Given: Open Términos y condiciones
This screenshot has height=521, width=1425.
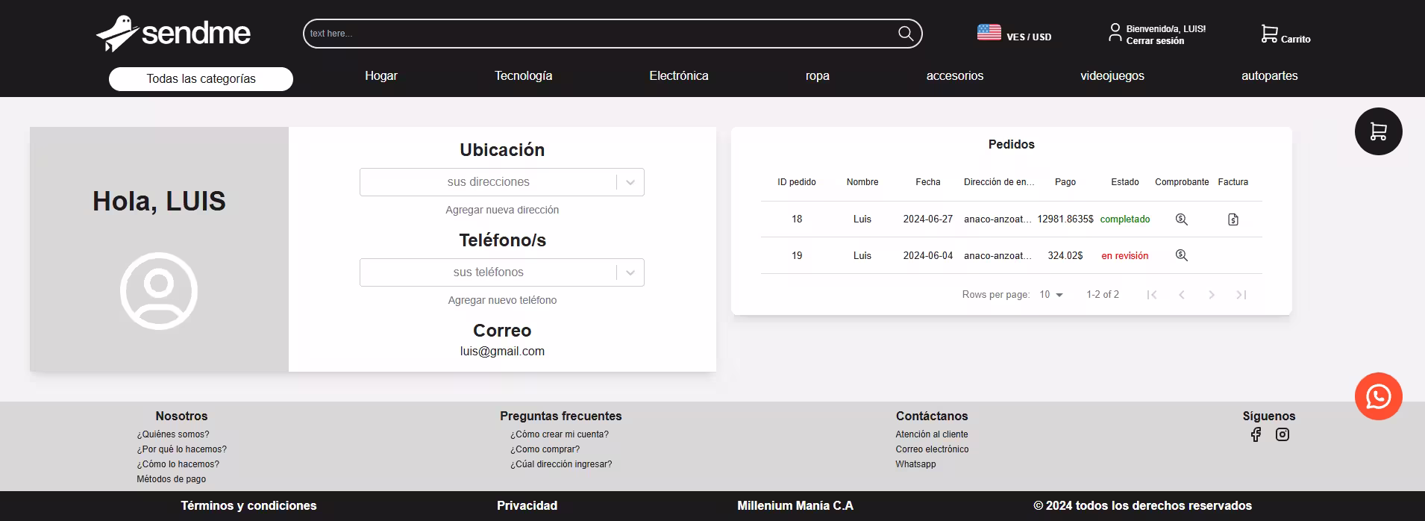Looking at the screenshot, I should (248, 505).
